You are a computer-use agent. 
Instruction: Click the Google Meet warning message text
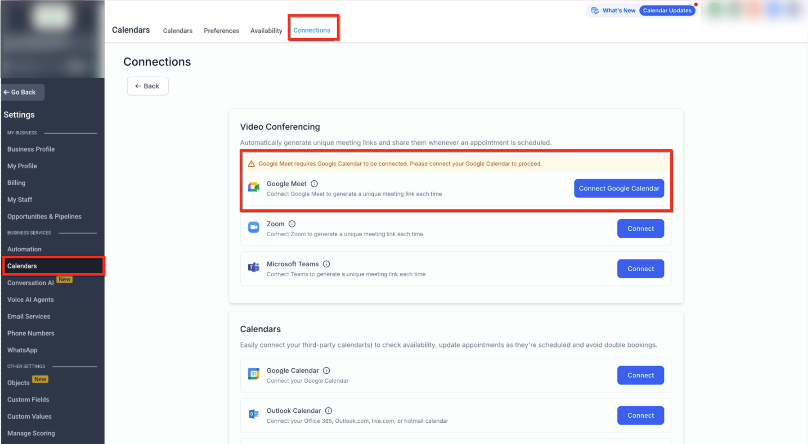coord(400,164)
